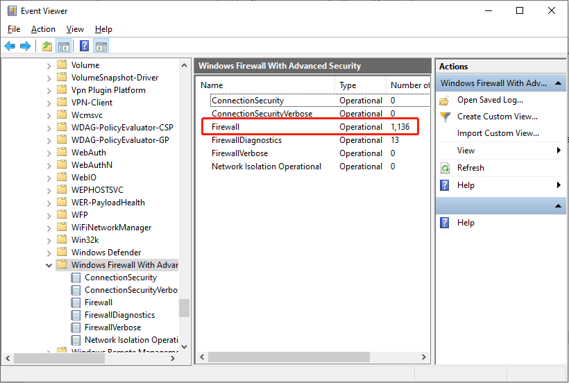Click the Network Isolation Operational log icon
Screen dimensions: 569x383
tap(76, 340)
